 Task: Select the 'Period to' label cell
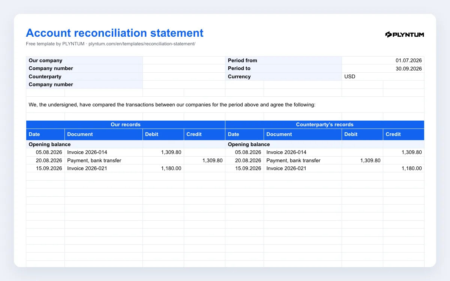pos(283,69)
